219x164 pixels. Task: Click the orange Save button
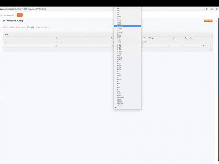(x=20, y=15)
